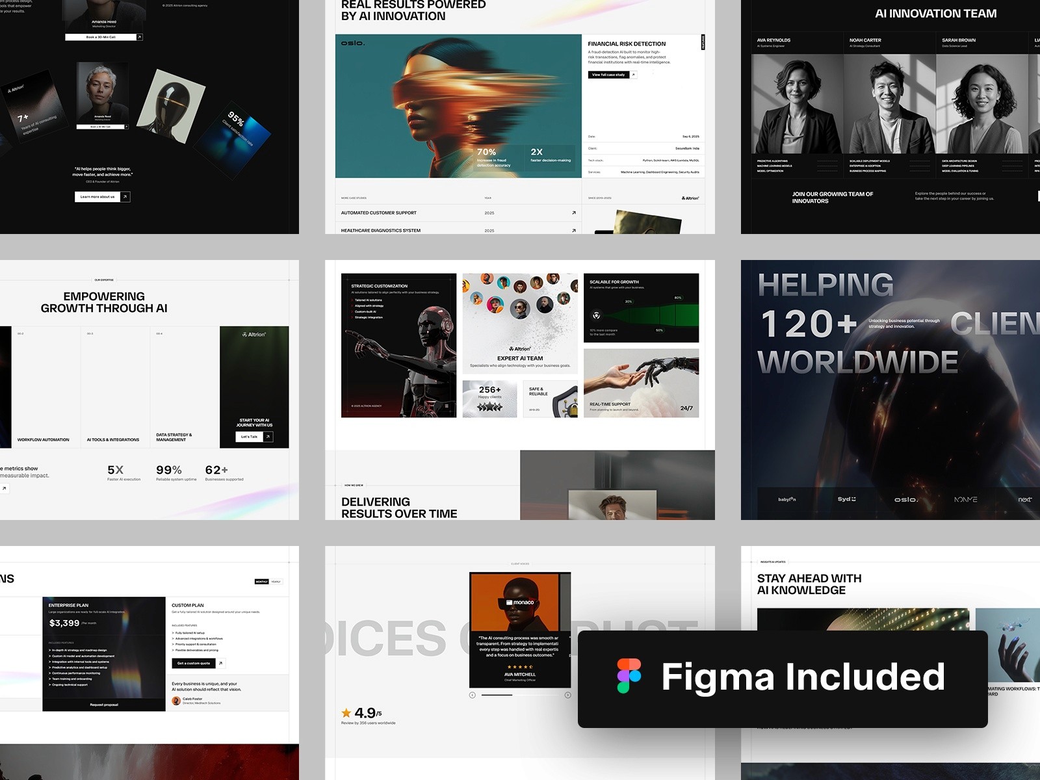Click the 2X faster decision-making stat
The width and height of the screenshot is (1040, 780).
(x=551, y=155)
